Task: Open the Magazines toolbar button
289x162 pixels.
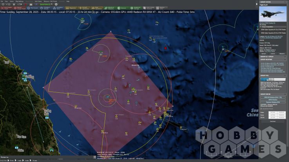Action: [71, 8]
